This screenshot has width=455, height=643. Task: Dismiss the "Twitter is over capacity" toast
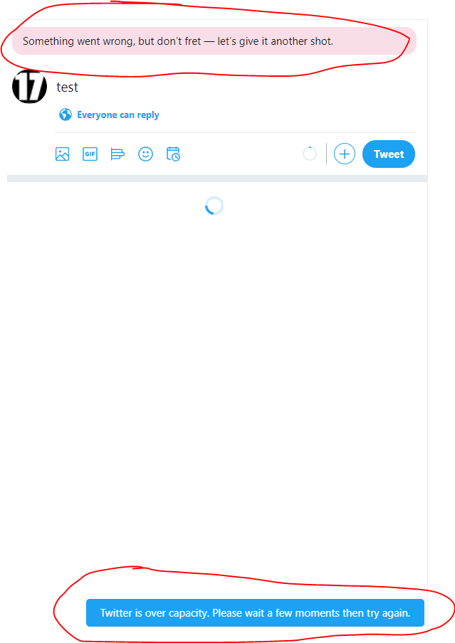pos(255,612)
